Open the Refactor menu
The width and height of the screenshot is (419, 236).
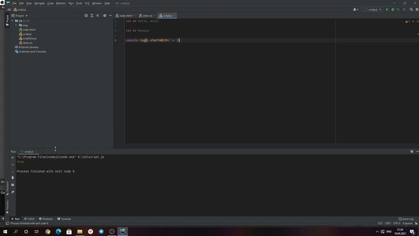(61, 3)
